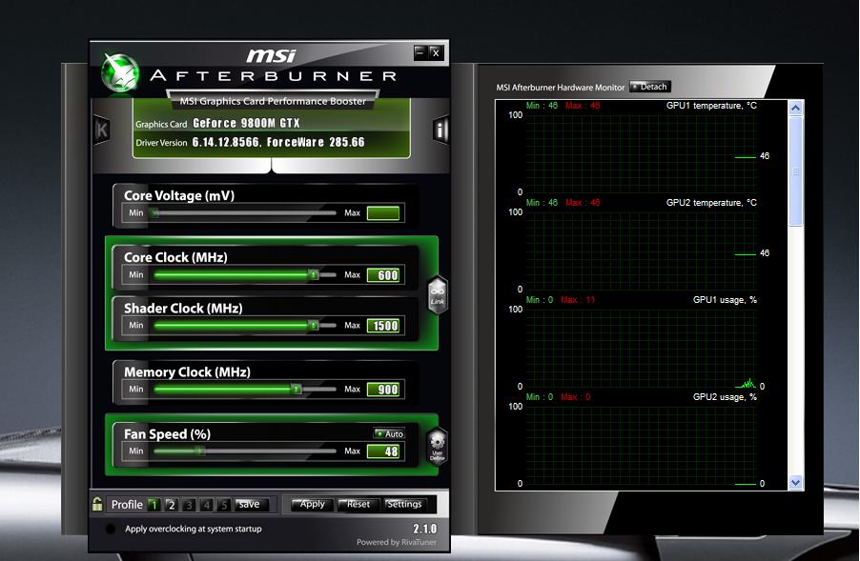Detach the Hardware Monitor window
Viewport: 860px width, 561px height.
pos(650,87)
